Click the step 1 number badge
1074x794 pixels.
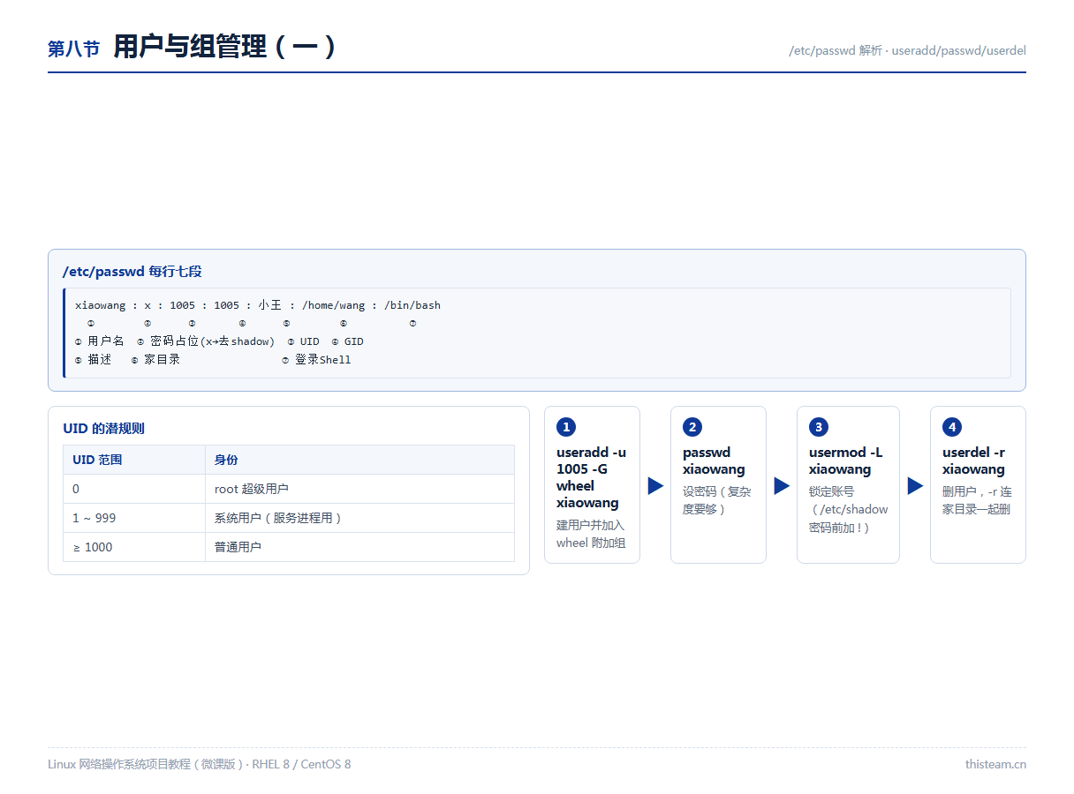pos(566,427)
